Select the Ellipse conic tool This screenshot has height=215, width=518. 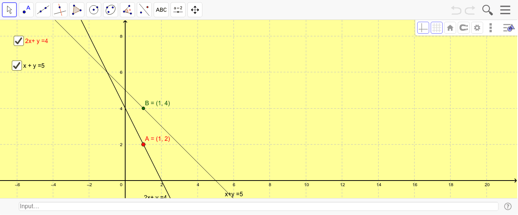(x=111, y=10)
